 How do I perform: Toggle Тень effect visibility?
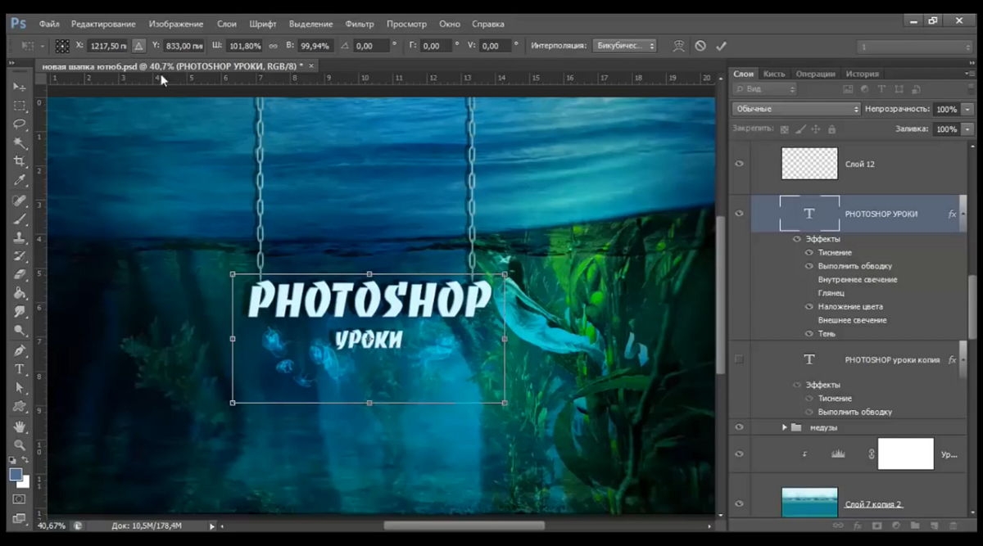(809, 334)
